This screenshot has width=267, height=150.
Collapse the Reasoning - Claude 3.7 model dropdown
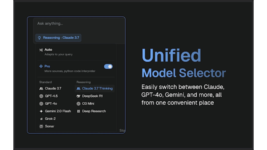(x=58, y=38)
